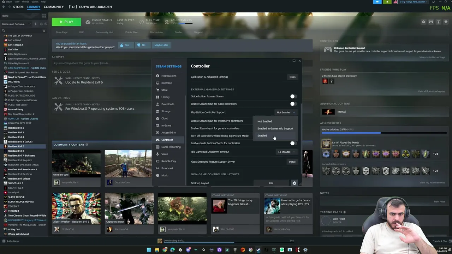Toggle library grid view icon beside Home
This screenshot has height=254, width=452.
pyautogui.click(x=44, y=16)
